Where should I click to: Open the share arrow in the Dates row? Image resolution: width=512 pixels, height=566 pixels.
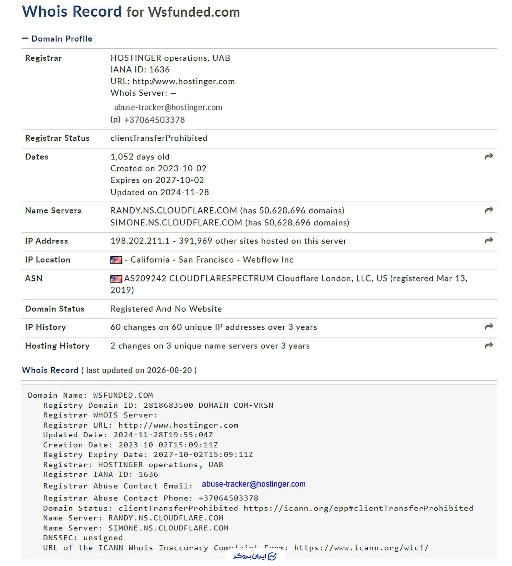(x=489, y=157)
